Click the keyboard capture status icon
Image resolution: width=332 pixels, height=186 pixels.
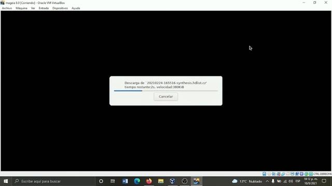point(311,174)
